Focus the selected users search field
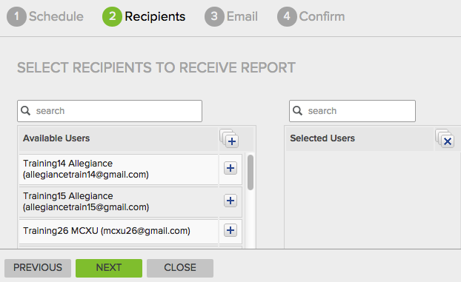The width and height of the screenshot is (461, 282). pos(352,111)
